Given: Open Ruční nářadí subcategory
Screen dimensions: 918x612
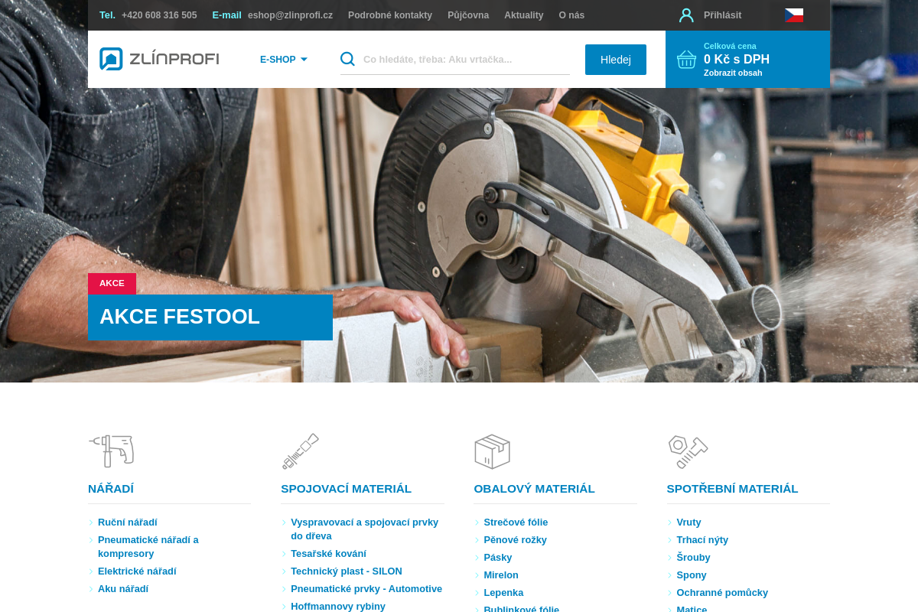Looking at the screenshot, I should tap(128, 522).
